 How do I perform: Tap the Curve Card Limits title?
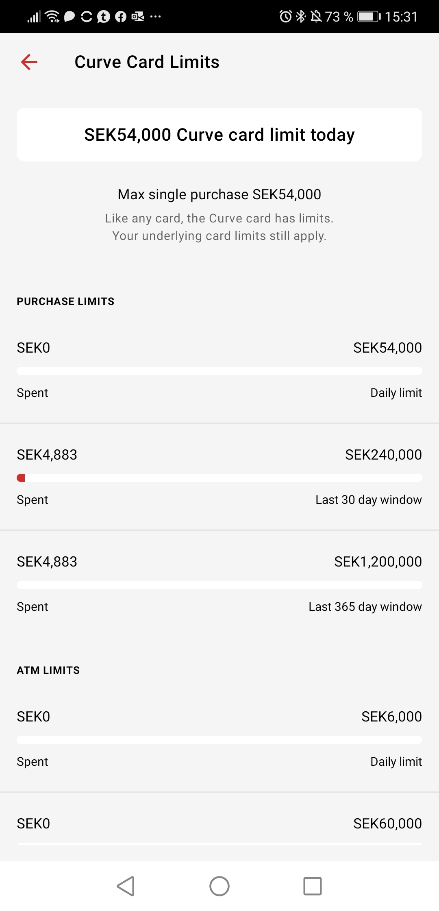click(147, 62)
